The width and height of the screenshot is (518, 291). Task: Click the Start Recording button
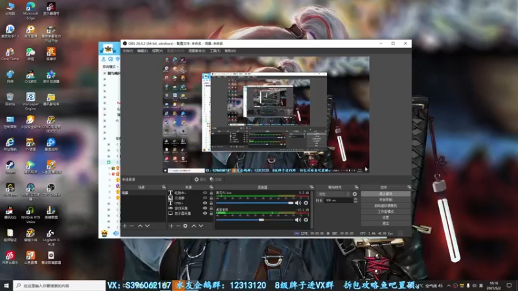tap(385, 200)
